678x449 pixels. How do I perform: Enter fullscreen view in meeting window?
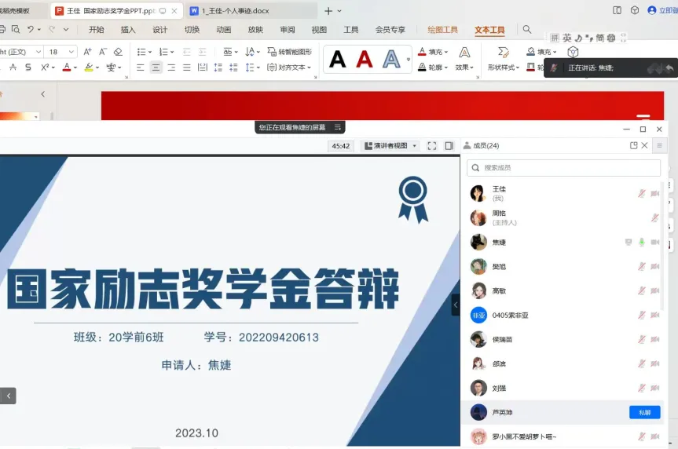[x=431, y=146]
